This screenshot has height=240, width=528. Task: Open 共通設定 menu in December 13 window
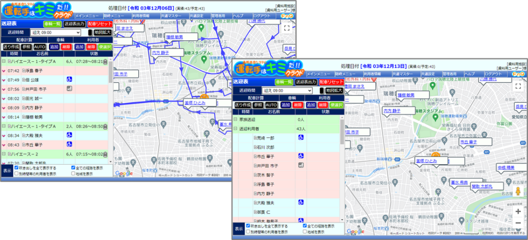[x=428, y=74]
